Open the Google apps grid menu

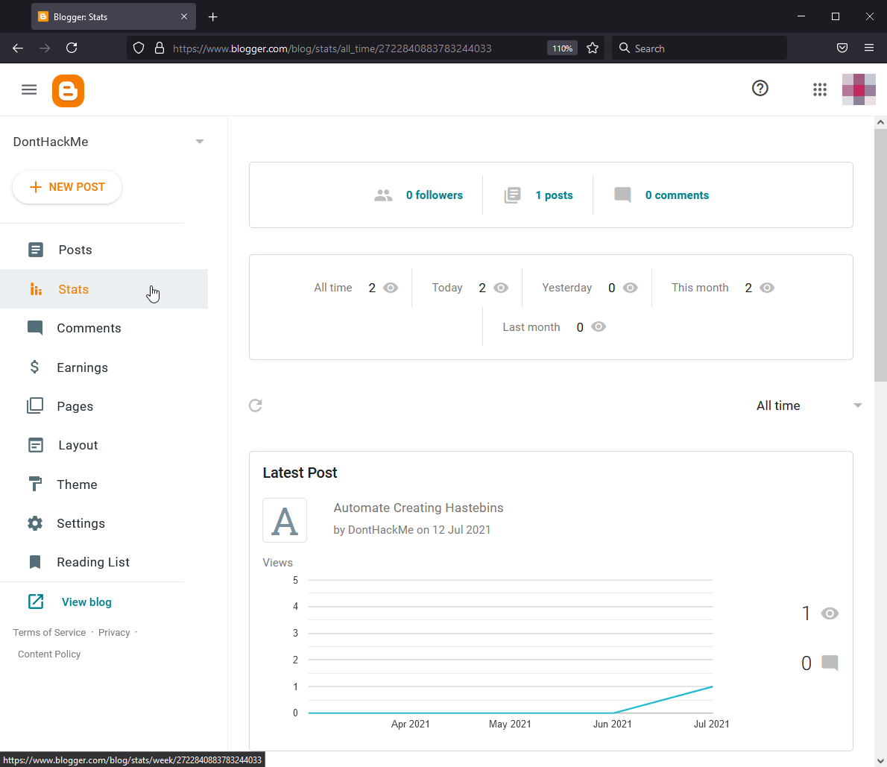click(820, 89)
